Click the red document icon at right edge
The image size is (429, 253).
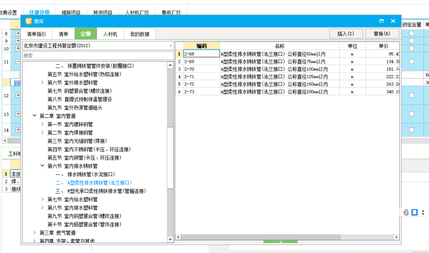pos(406,212)
